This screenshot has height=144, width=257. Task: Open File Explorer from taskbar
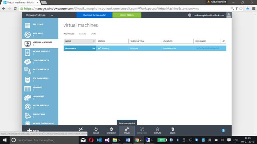[x=117, y=140]
